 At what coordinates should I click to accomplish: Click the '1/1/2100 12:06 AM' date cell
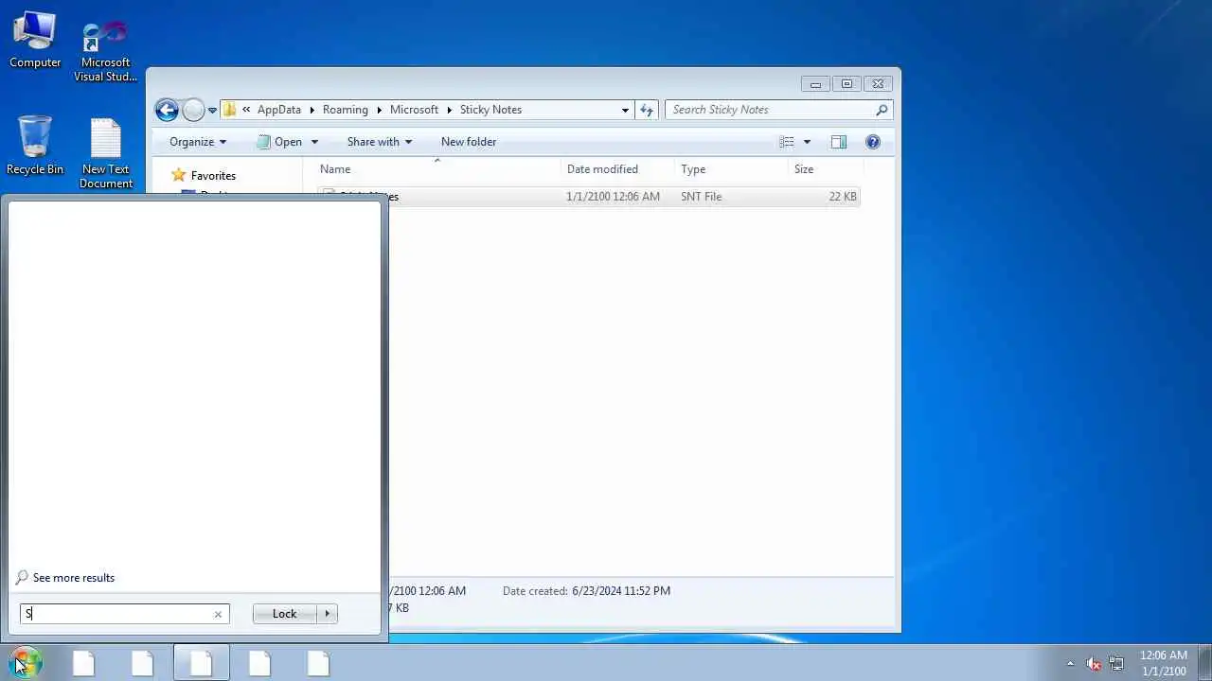click(613, 197)
